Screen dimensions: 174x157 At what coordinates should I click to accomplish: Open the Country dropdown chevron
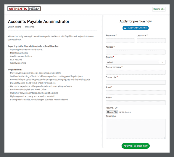(x=162, y=62)
